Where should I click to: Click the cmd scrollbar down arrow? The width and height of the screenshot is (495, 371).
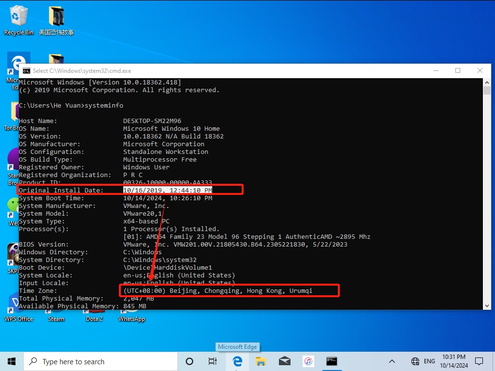tap(487, 305)
